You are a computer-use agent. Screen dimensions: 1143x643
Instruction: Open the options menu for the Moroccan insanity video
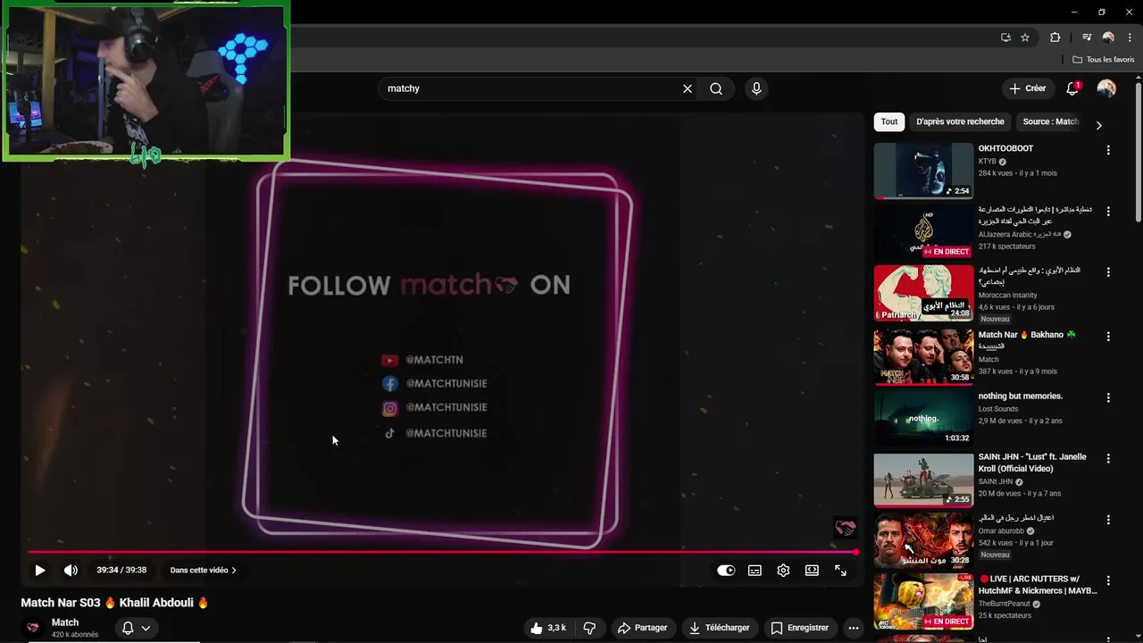pos(1108,272)
